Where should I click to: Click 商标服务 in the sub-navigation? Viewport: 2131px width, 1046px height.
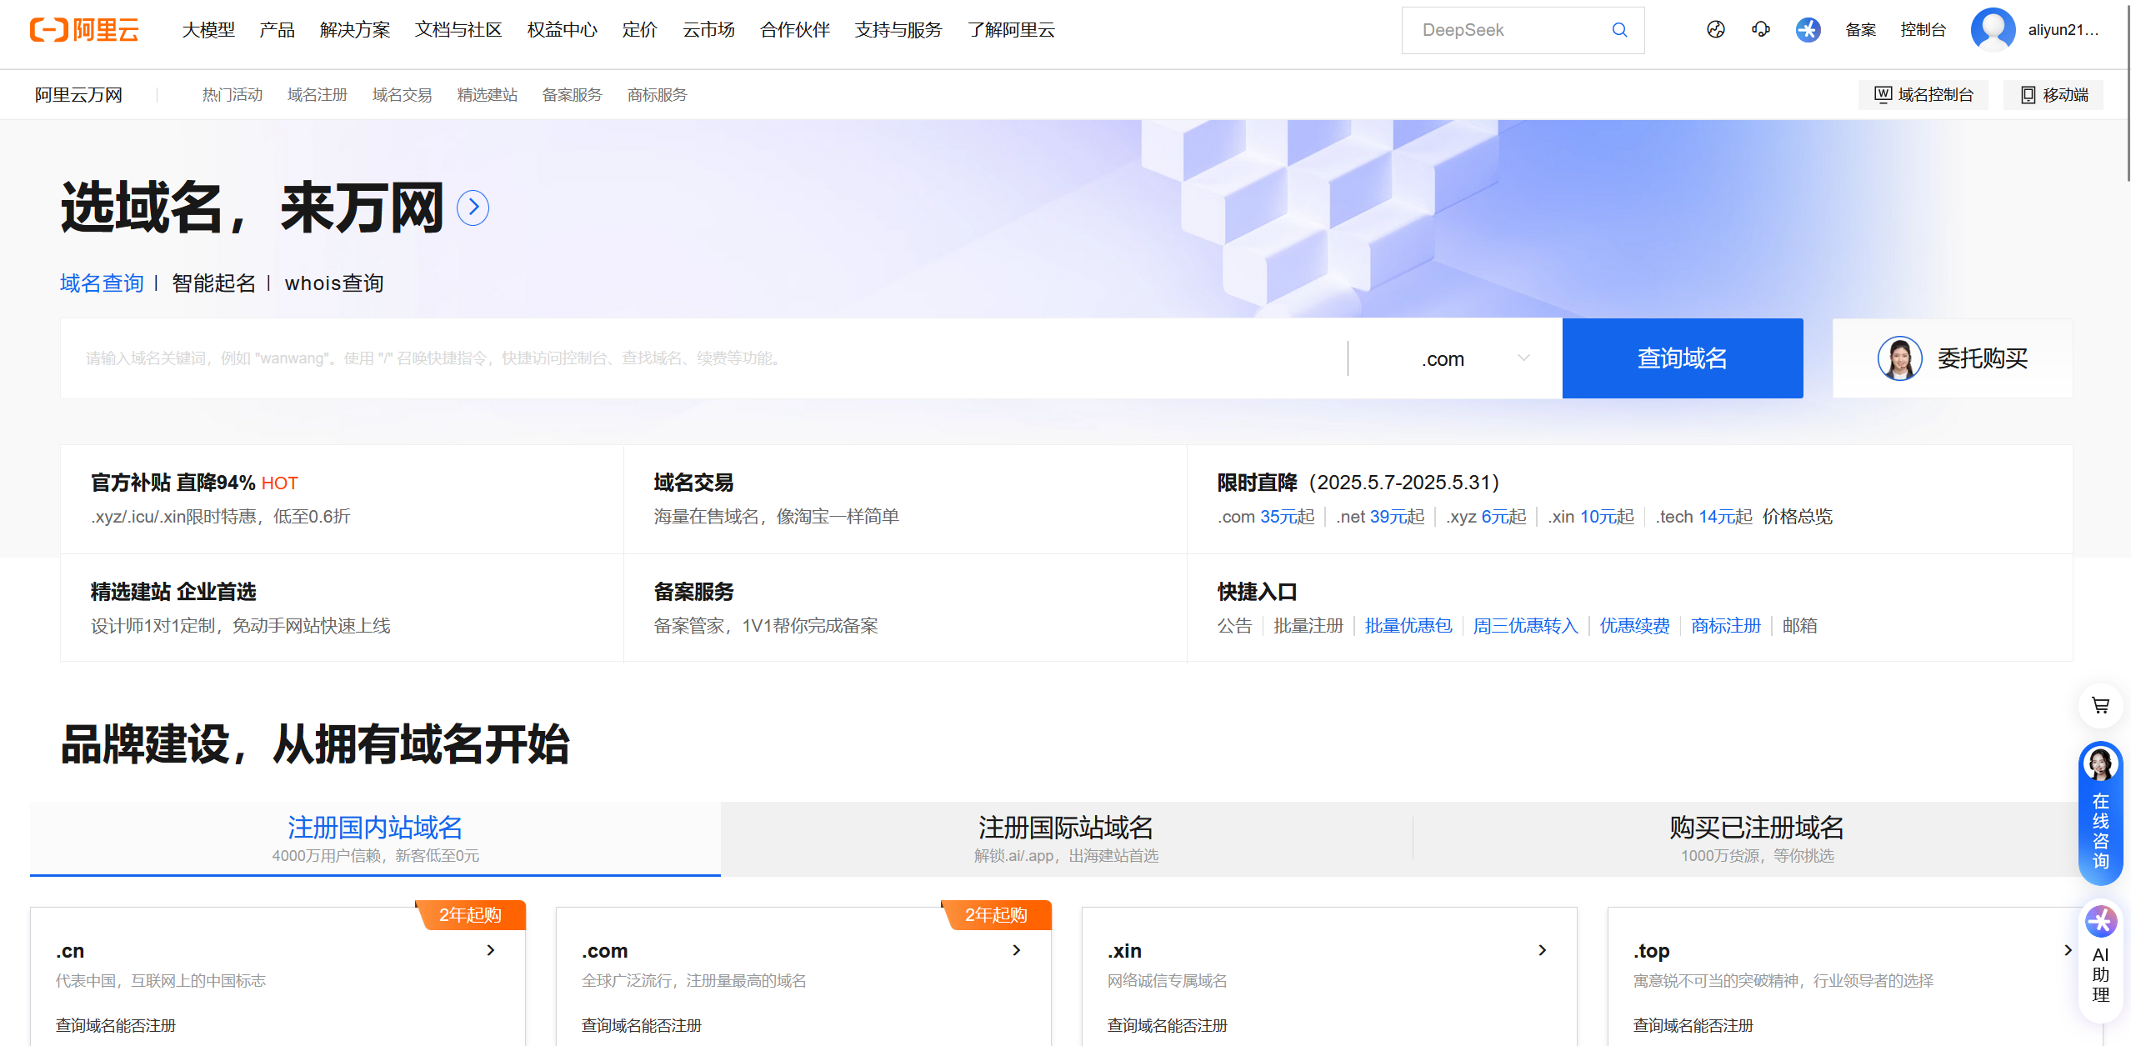(x=658, y=95)
